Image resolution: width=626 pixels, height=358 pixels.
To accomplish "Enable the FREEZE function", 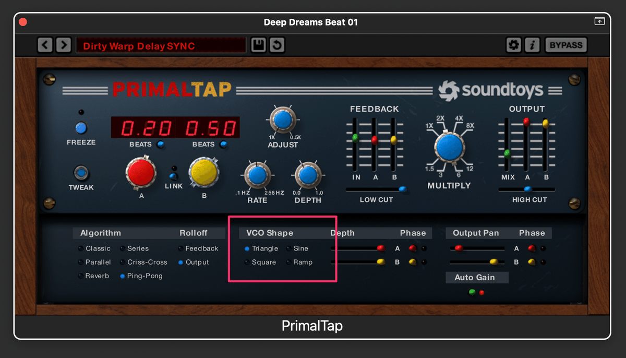I will tap(81, 127).
